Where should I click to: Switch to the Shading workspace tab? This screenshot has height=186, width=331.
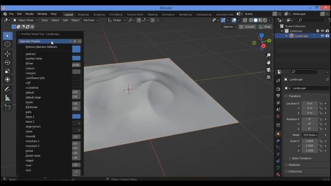153,14
